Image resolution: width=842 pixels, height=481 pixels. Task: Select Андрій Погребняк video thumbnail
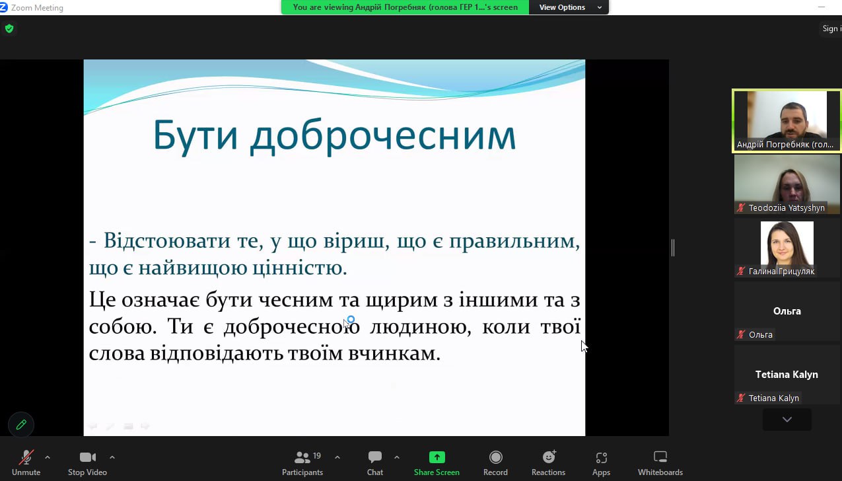pyautogui.click(x=787, y=121)
